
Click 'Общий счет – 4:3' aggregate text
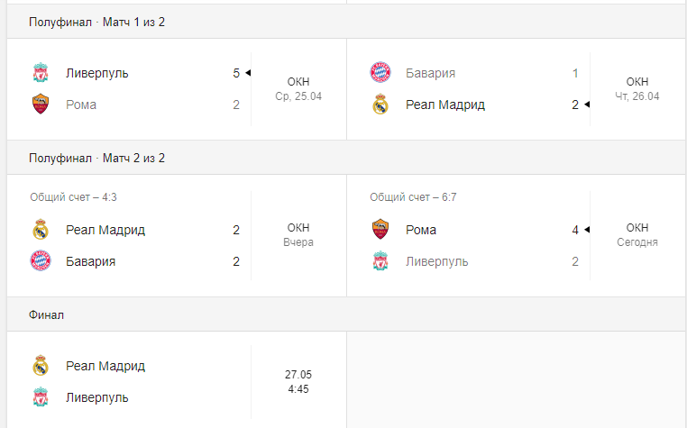click(x=73, y=197)
